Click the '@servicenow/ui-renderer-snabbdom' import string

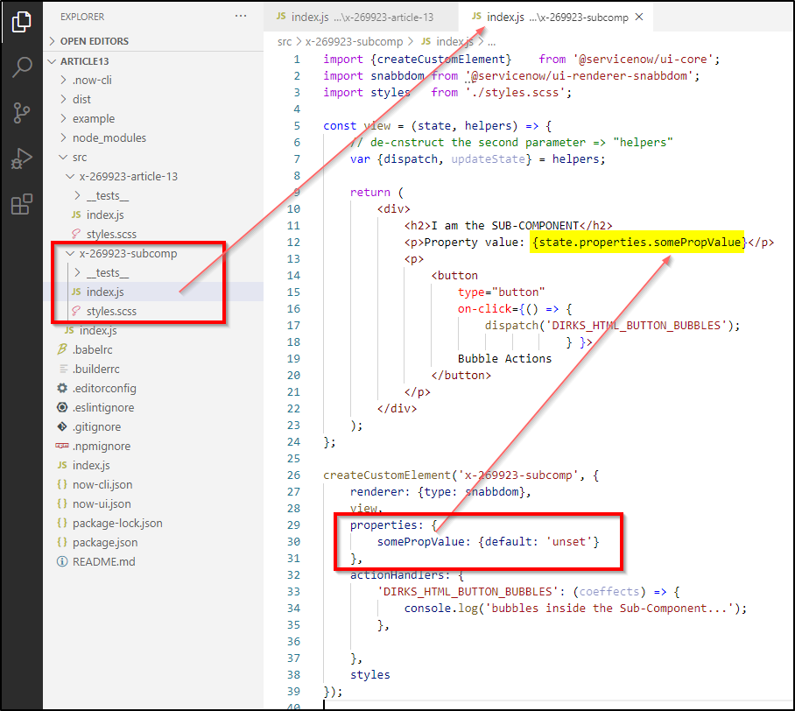point(580,76)
